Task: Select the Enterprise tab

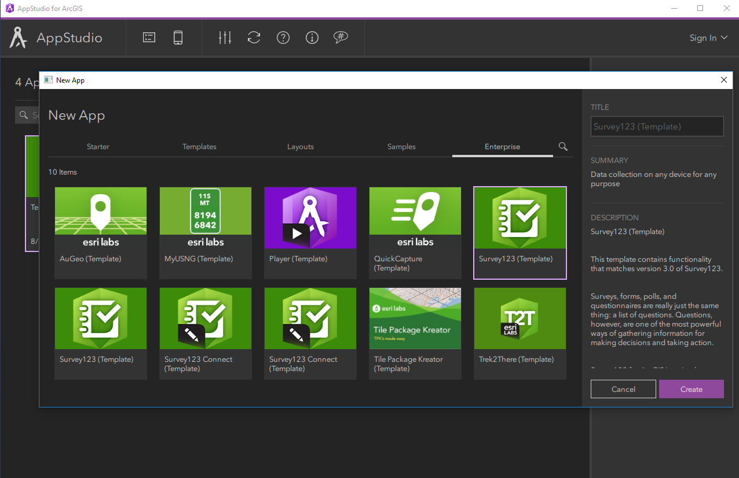Action: pyautogui.click(x=503, y=147)
